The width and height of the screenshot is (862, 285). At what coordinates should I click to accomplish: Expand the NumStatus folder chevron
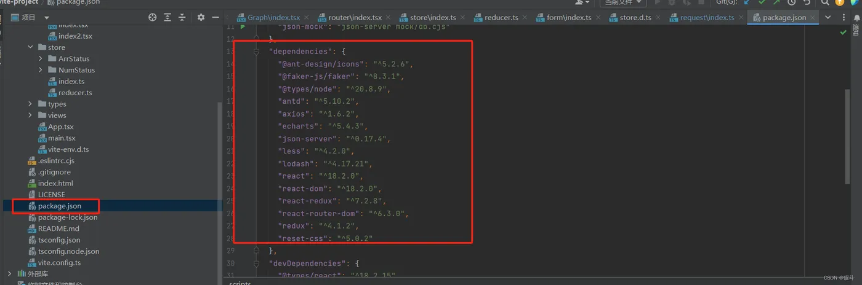click(x=41, y=70)
